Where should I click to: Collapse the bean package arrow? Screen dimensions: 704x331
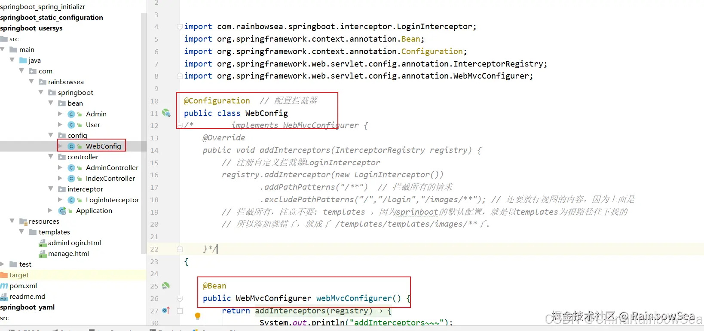tap(51, 103)
